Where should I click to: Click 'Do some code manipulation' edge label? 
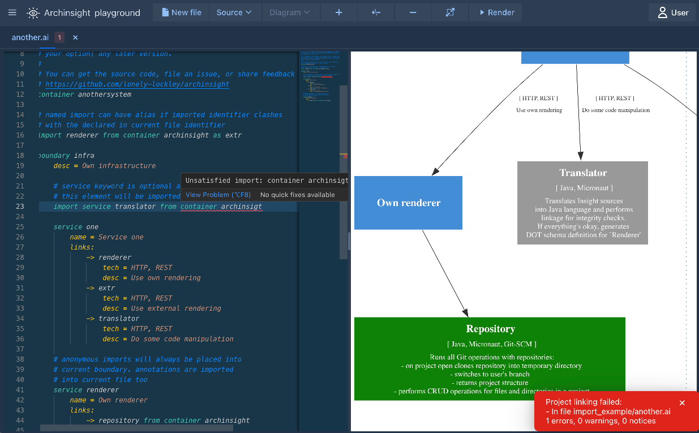pos(616,110)
